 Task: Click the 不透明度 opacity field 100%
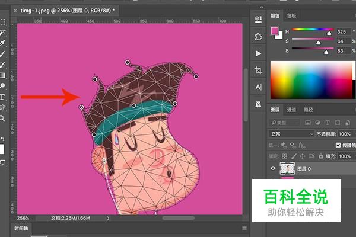pos(345,134)
